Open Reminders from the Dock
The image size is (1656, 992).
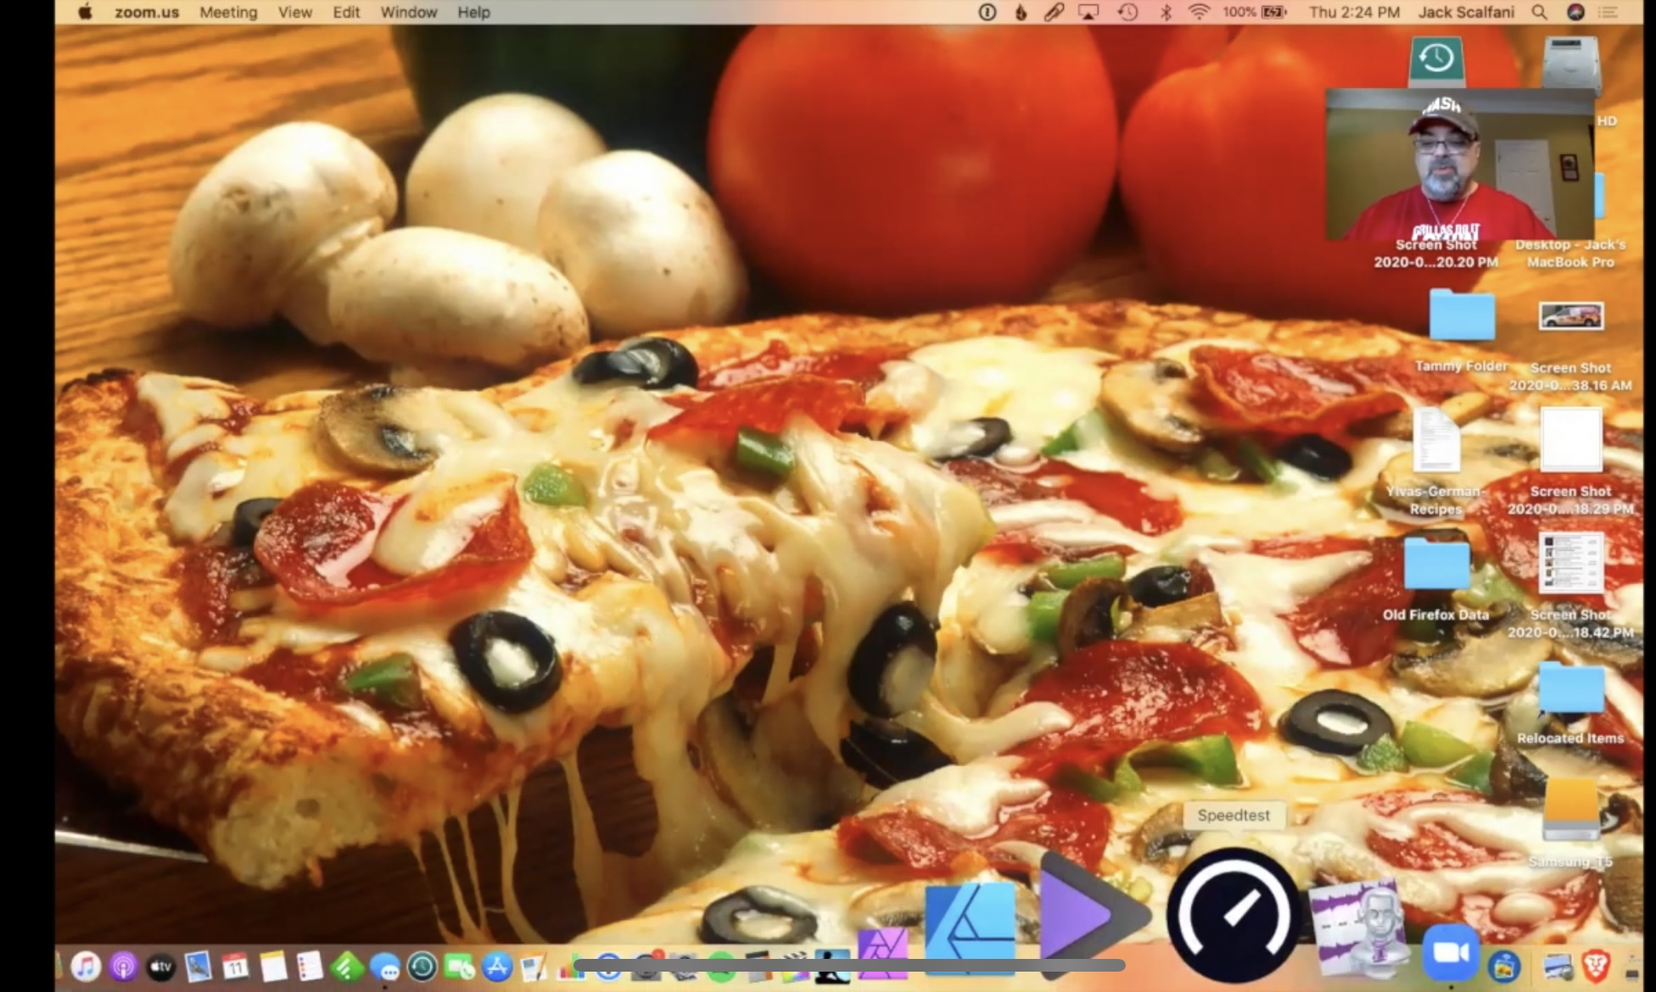(x=310, y=967)
